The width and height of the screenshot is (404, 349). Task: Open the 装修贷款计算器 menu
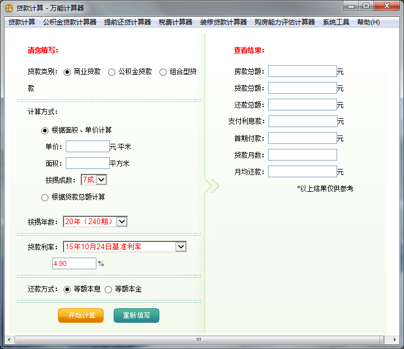(x=223, y=22)
